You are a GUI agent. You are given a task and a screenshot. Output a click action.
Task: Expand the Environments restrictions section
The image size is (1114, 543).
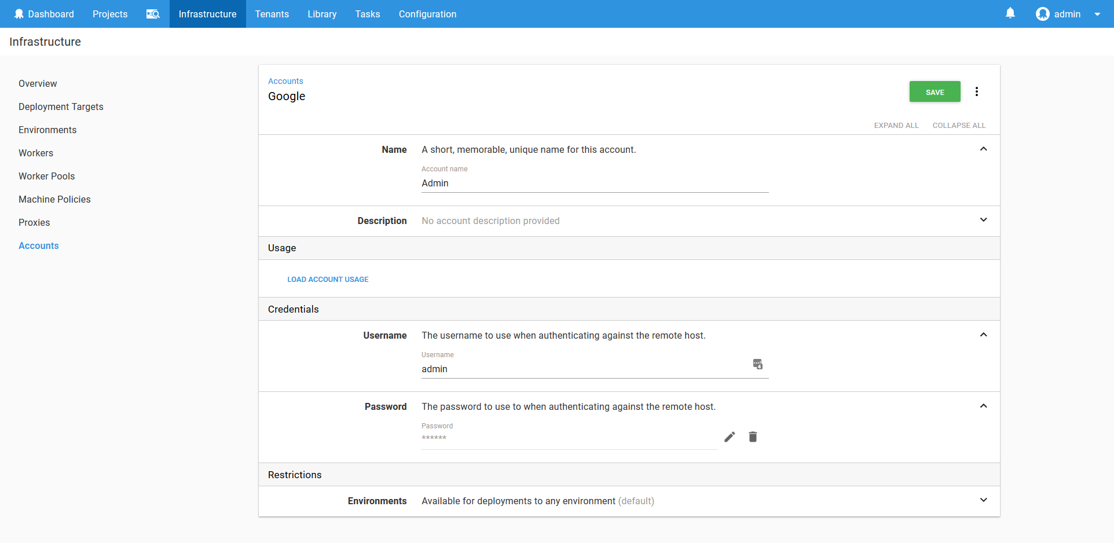pyautogui.click(x=983, y=500)
